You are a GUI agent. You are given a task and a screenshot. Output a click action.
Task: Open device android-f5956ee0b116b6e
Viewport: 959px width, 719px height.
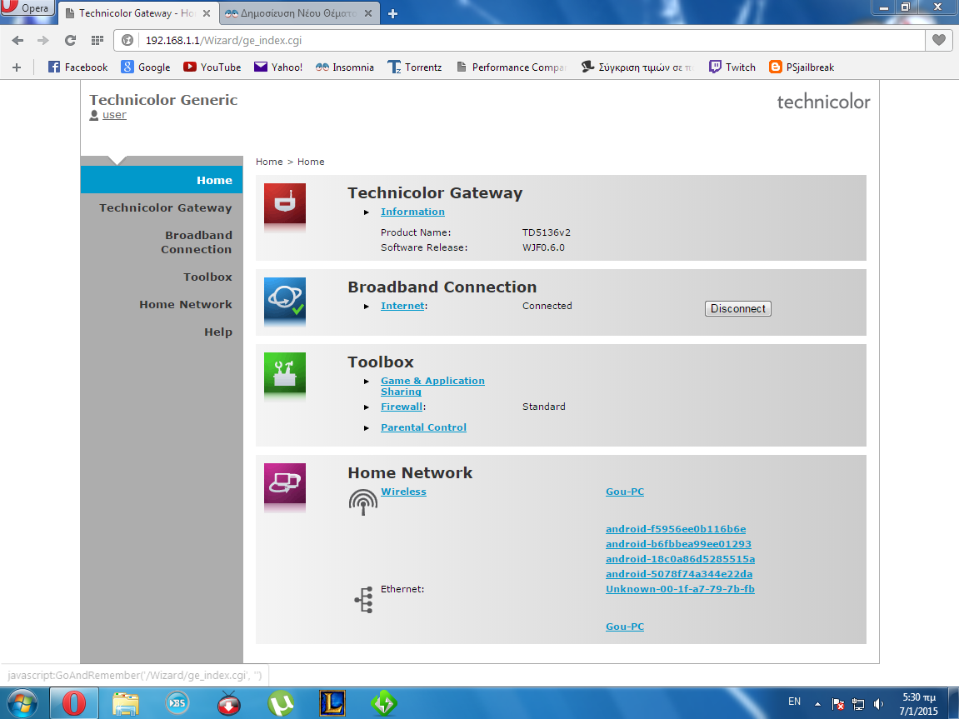click(675, 529)
